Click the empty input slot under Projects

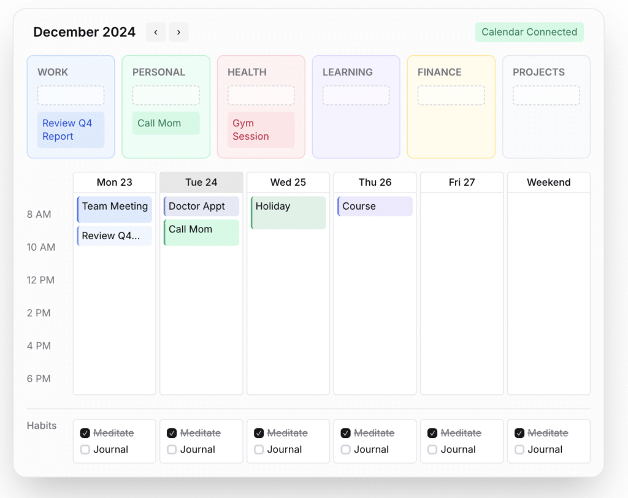pos(546,96)
